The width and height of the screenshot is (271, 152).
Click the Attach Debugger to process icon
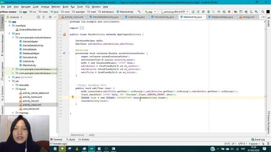(224, 12)
